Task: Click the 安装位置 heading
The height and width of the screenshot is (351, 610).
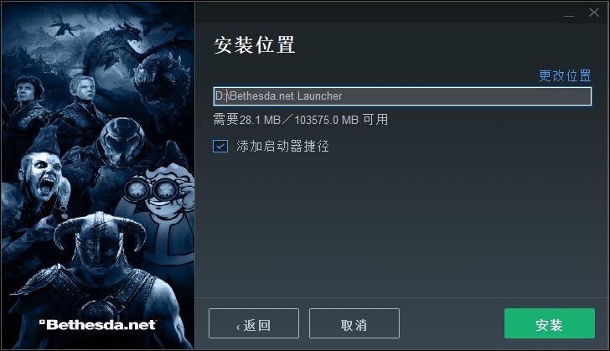Action: pos(255,45)
